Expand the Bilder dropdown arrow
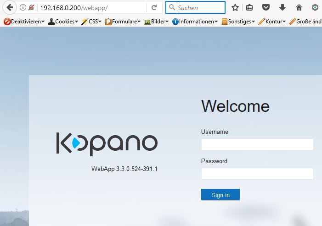 pyautogui.click(x=167, y=22)
